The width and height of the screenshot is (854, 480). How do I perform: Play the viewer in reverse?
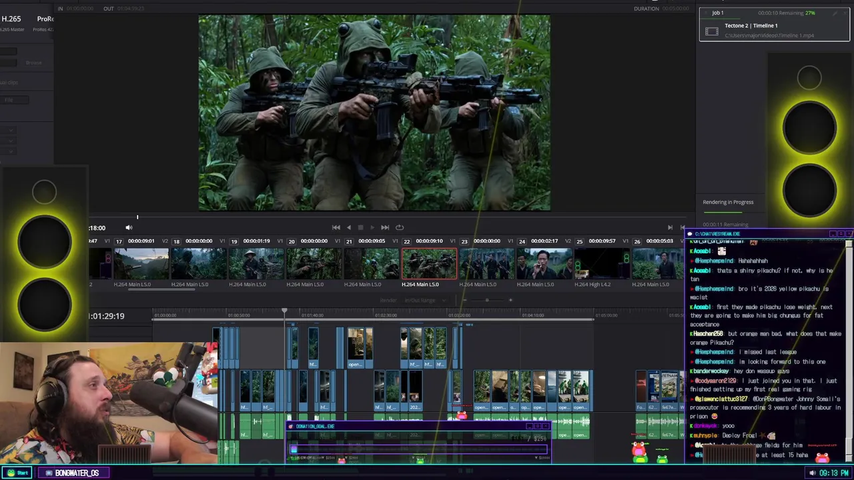tap(348, 227)
